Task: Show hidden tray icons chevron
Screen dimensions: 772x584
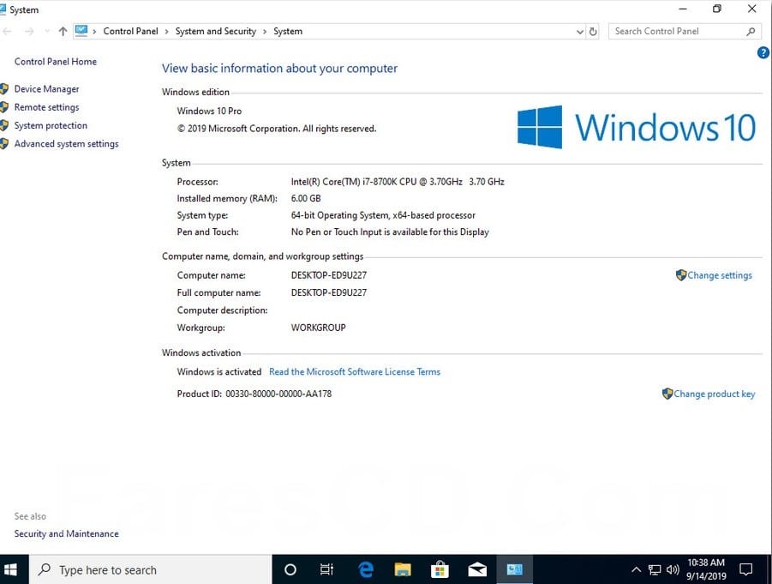Action: 636,569
